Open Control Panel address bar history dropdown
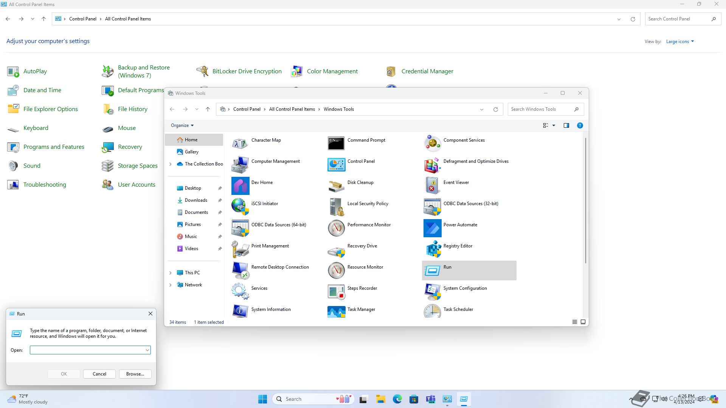Screen dimensions: 726x408 619,19
